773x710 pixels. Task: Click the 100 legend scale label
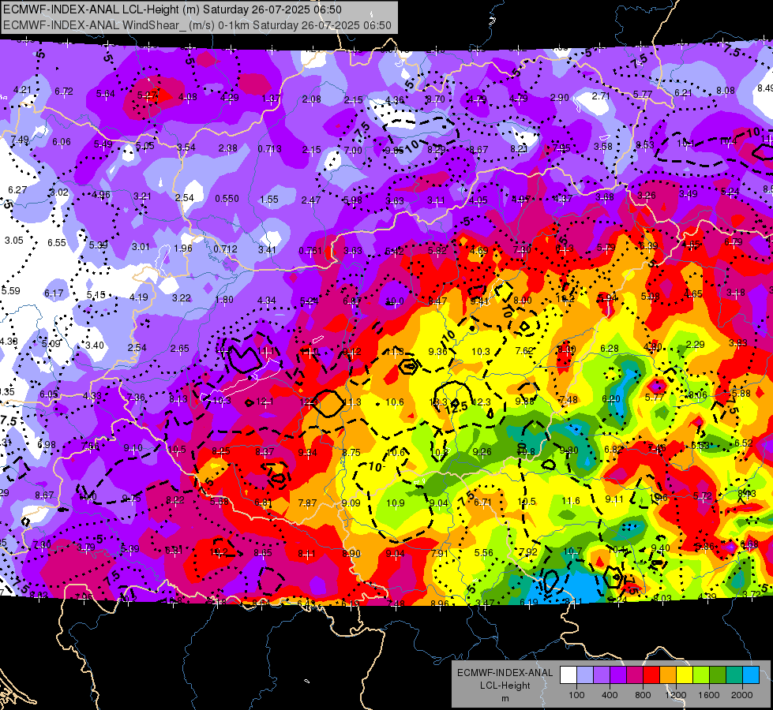click(x=576, y=695)
